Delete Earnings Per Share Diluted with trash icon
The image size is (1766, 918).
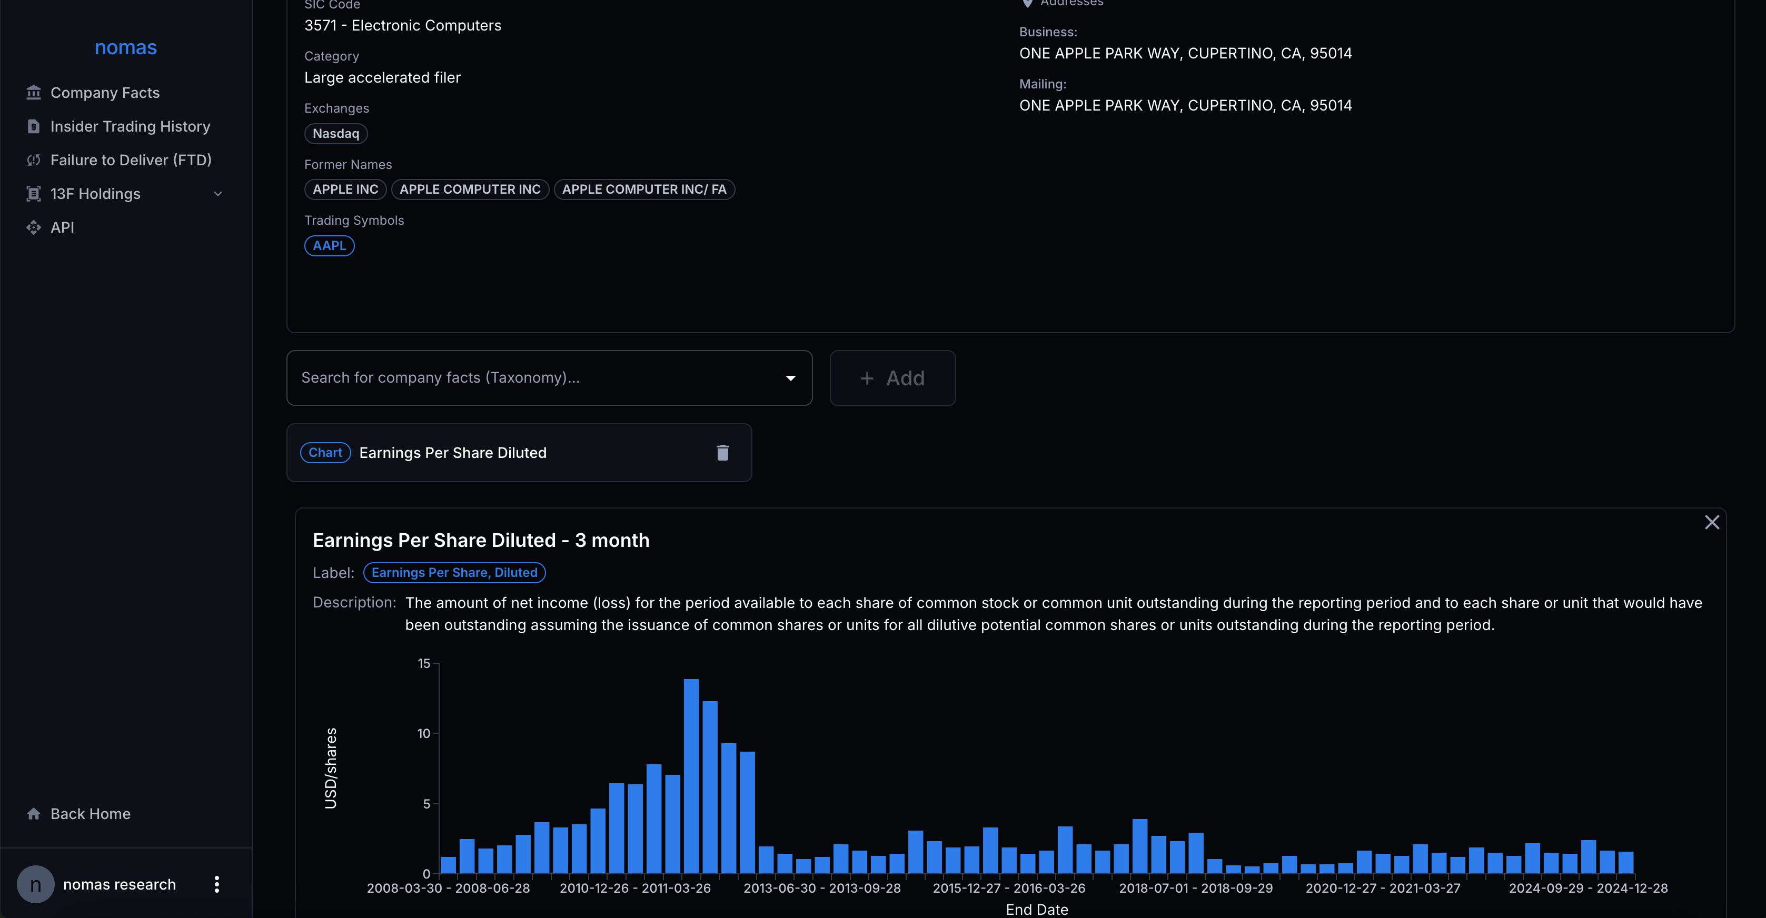(x=722, y=453)
